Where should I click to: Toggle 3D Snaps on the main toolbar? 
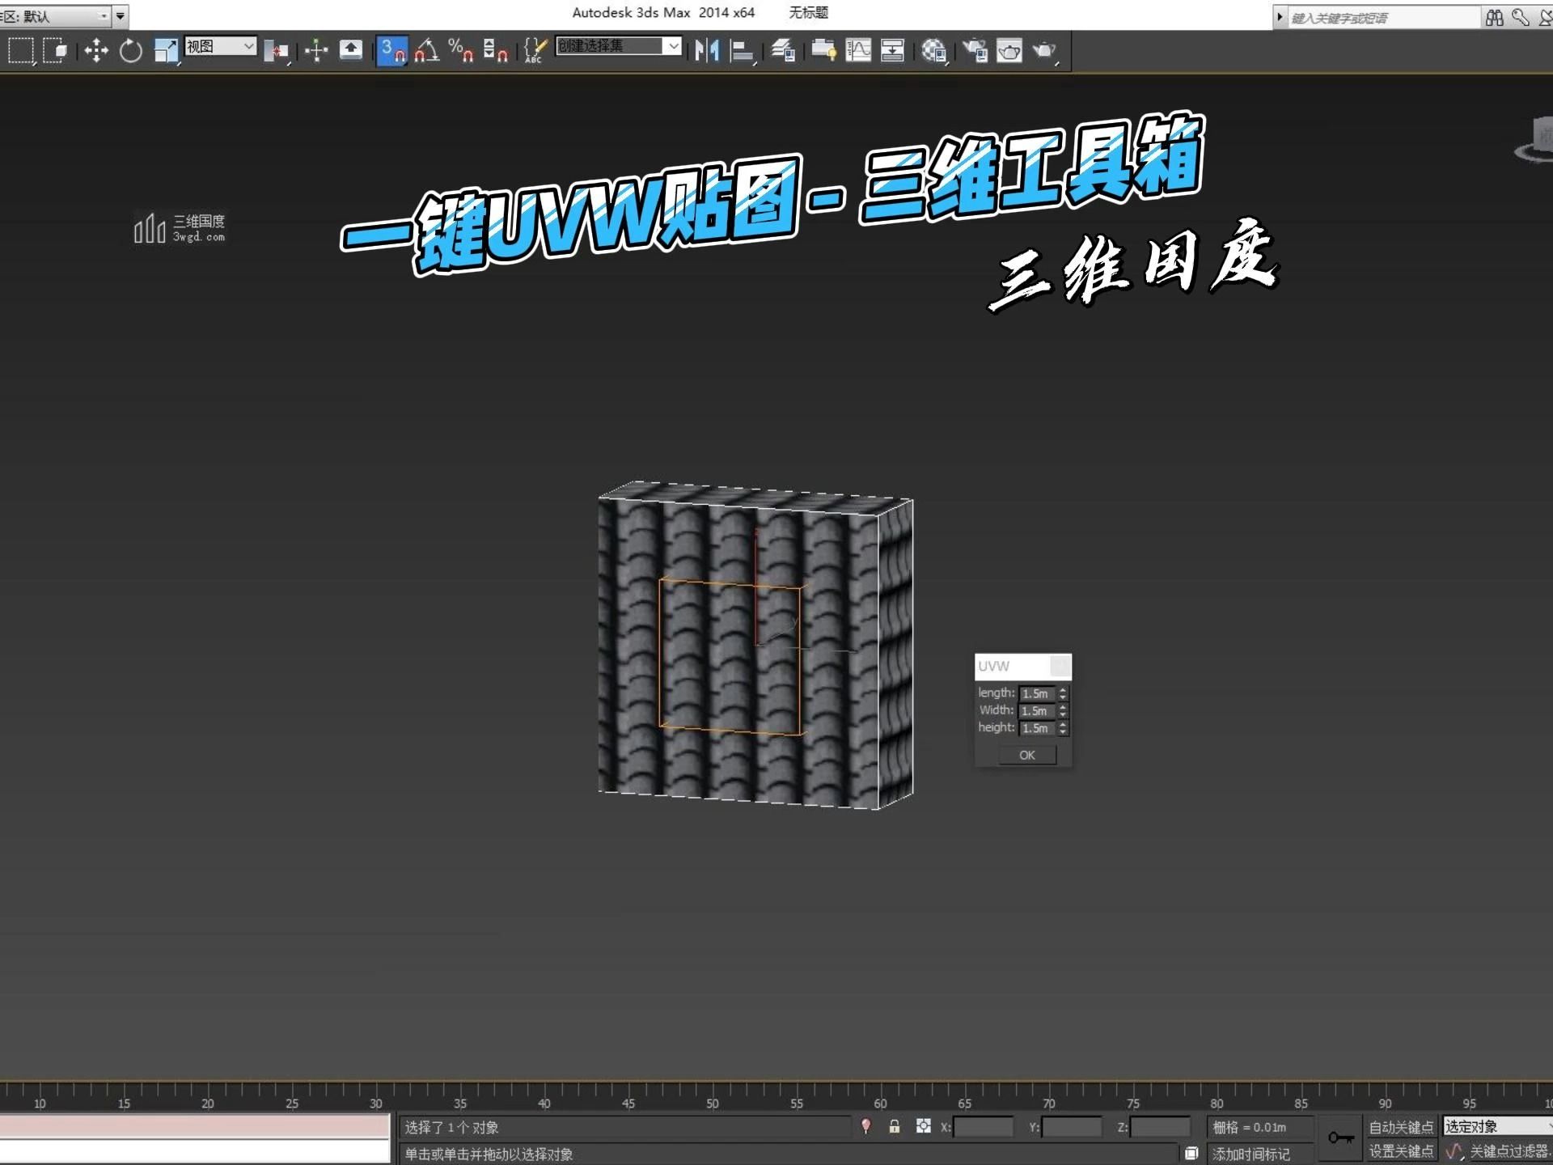coord(392,51)
